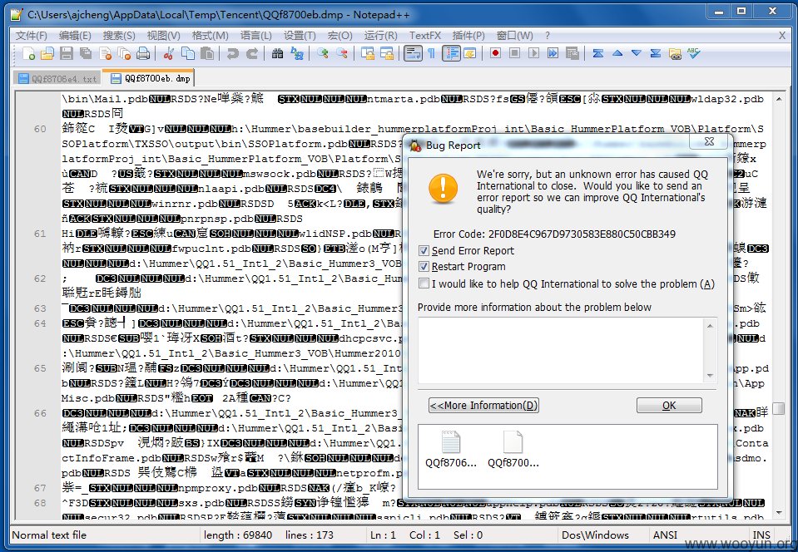The height and width of the screenshot is (552, 798).
Task: Cut selection with the scissors icon
Action: click(169, 53)
